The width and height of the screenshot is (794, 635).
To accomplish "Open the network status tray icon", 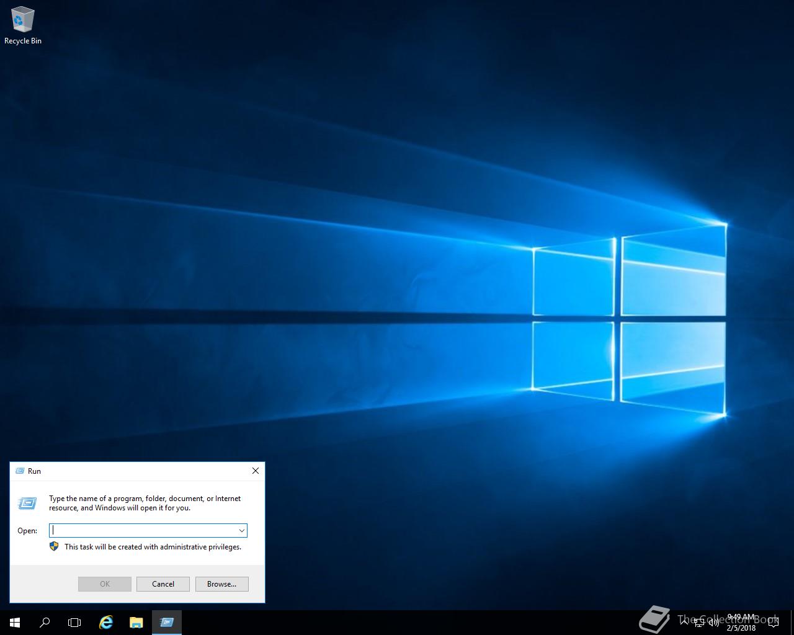I will pos(699,623).
